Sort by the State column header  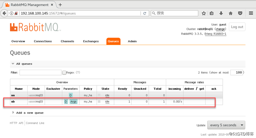[105, 89]
